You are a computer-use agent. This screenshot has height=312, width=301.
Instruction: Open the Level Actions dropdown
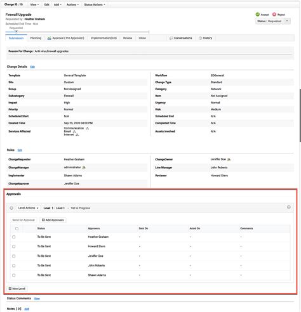point(28,208)
